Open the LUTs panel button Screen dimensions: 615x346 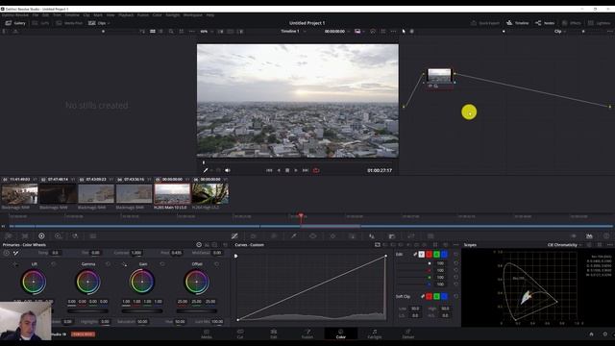click(x=40, y=23)
